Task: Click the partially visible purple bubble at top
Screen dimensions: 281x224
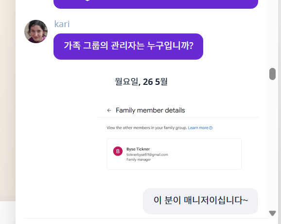Action: click(156, 4)
